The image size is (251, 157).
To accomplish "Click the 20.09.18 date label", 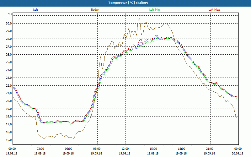I will [238, 153].
